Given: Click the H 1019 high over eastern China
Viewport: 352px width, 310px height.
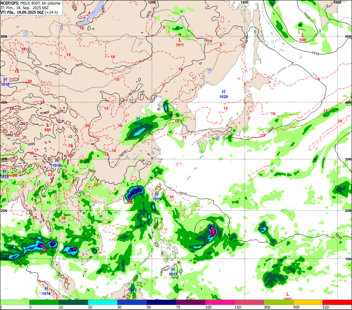Looking at the screenshot, I should pos(138,121).
